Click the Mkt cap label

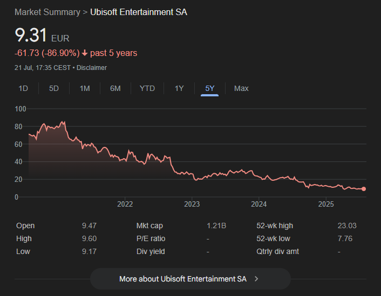pos(149,225)
